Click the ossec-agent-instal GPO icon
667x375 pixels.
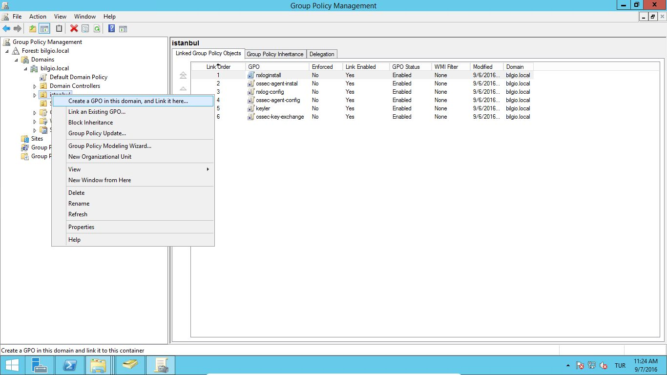251,83
